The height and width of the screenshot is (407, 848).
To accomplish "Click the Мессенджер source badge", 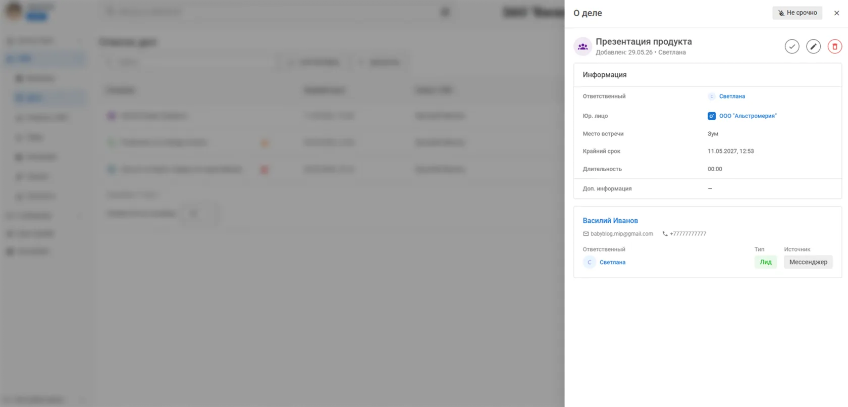I will point(808,262).
